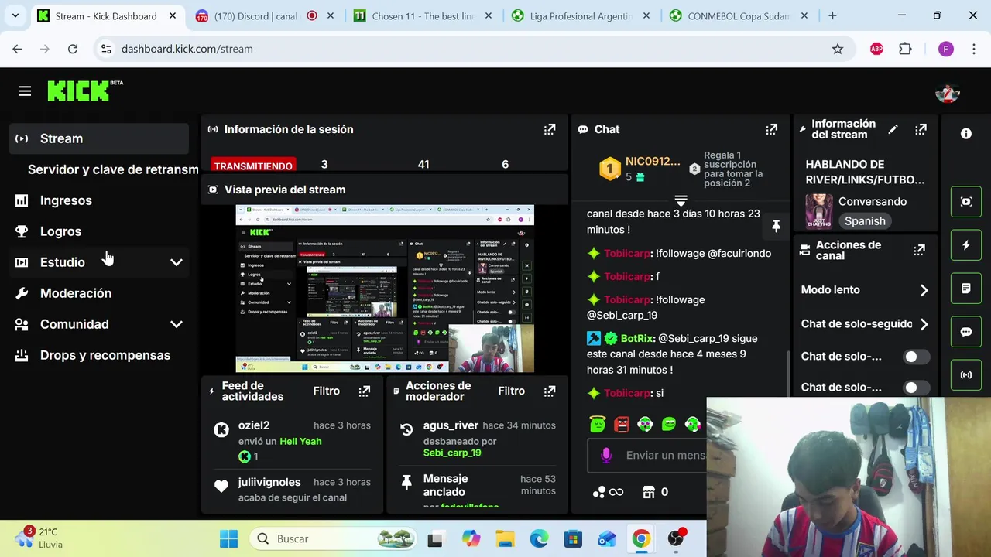Pop out the Feed de actividades panel
Screen dimensions: 991x557
pyautogui.click(x=365, y=391)
